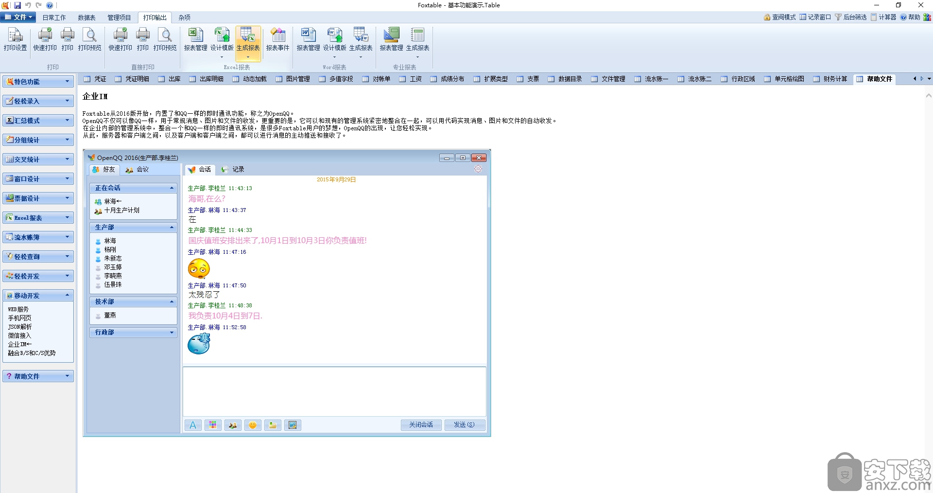Click the send-file folder icon in OpenQQ
Viewport: 933px width, 493px height.
[x=273, y=425]
